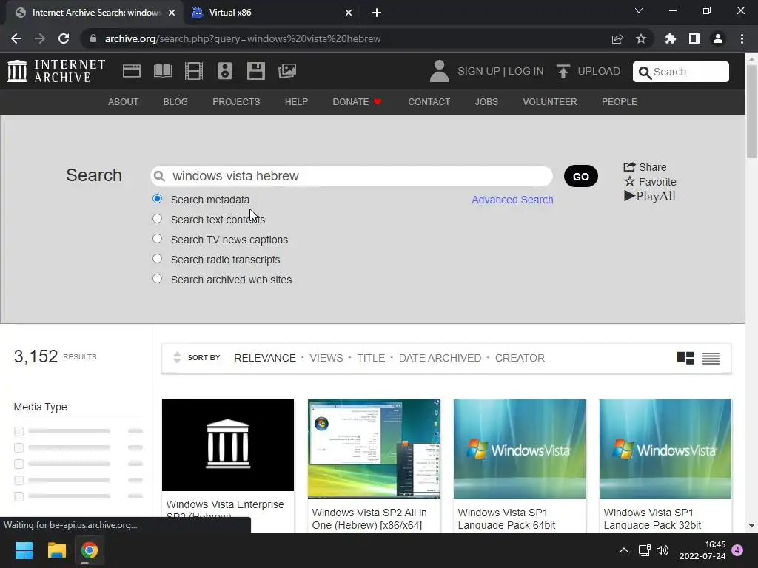Bookmark this page with star

[640, 38]
